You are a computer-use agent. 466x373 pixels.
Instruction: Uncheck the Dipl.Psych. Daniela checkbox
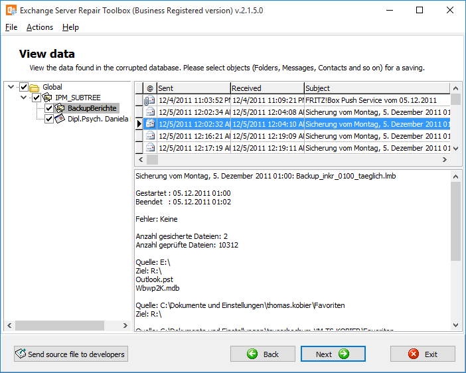[49, 119]
